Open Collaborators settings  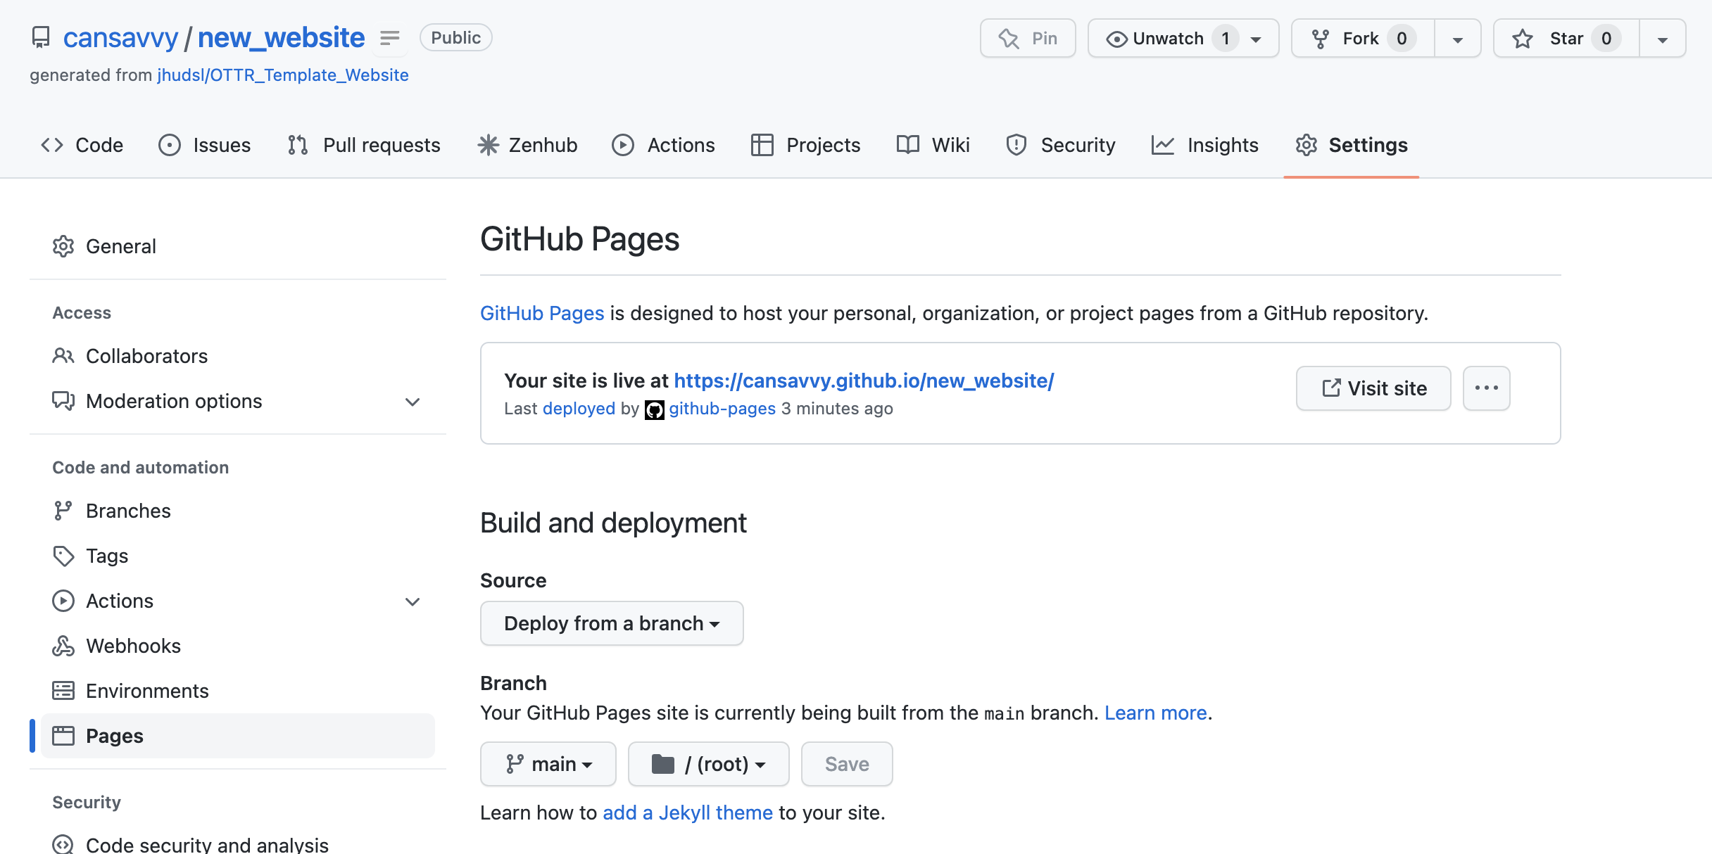146,356
